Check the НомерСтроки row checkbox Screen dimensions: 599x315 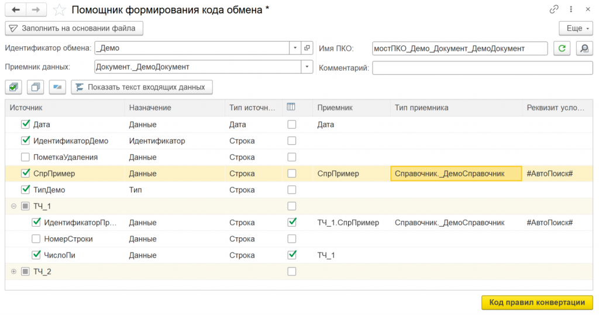pyautogui.click(x=36, y=239)
